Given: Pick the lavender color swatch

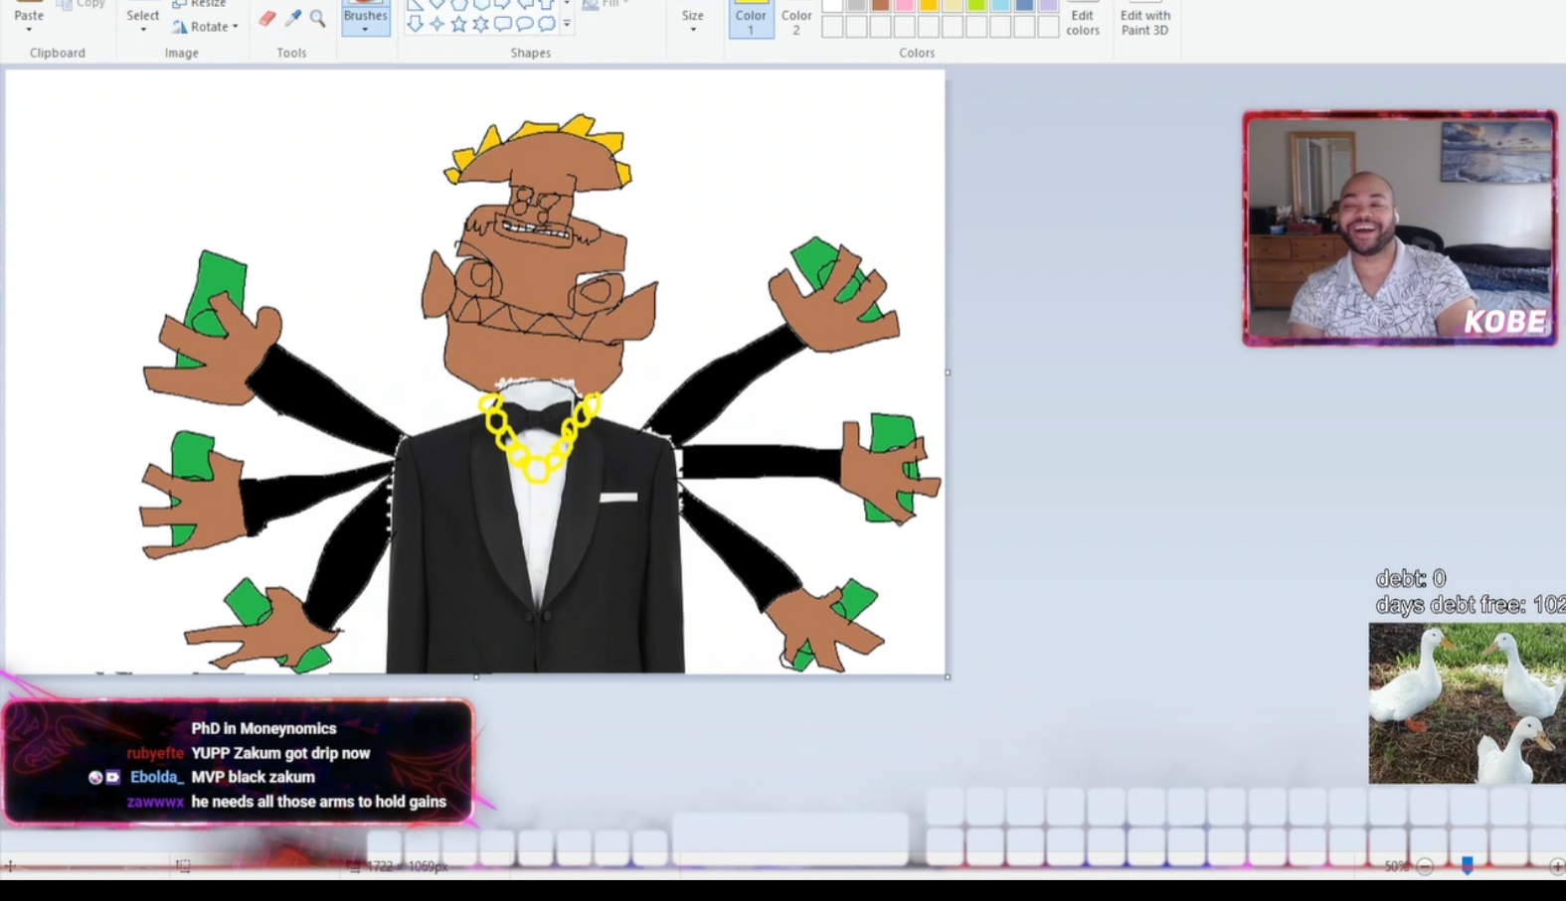Looking at the screenshot, I should pyautogui.click(x=1047, y=5).
